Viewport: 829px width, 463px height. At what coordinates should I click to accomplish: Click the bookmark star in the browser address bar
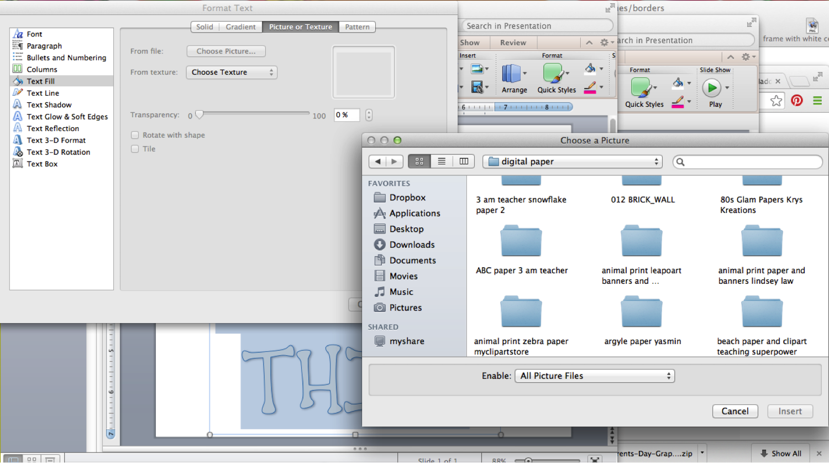pos(776,101)
